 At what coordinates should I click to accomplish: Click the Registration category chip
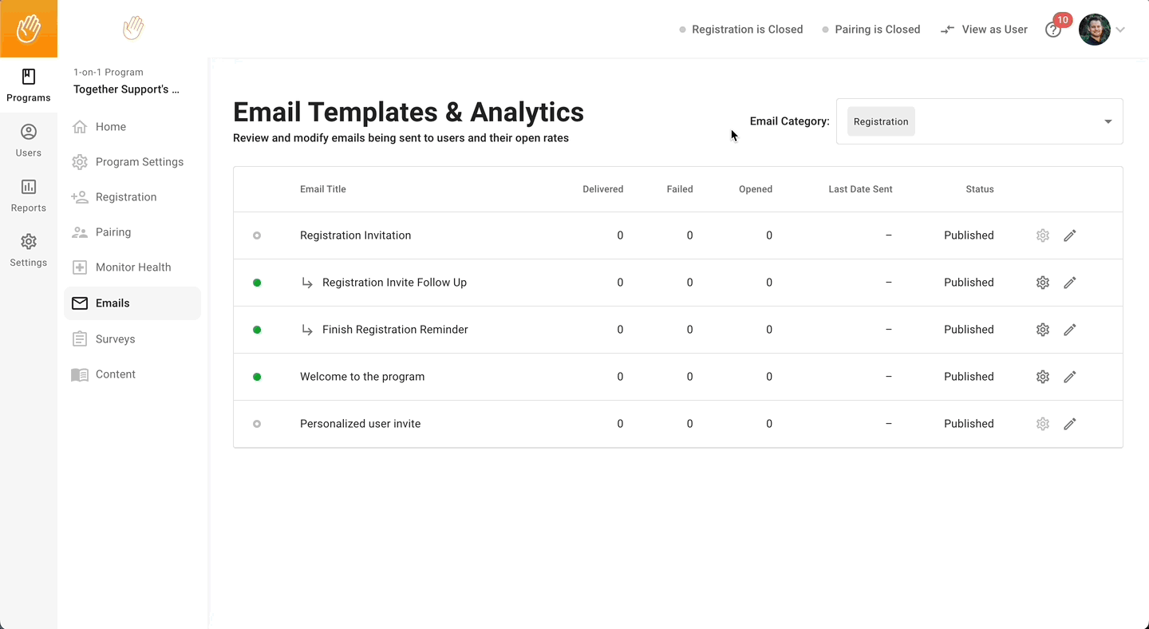click(881, 121)
